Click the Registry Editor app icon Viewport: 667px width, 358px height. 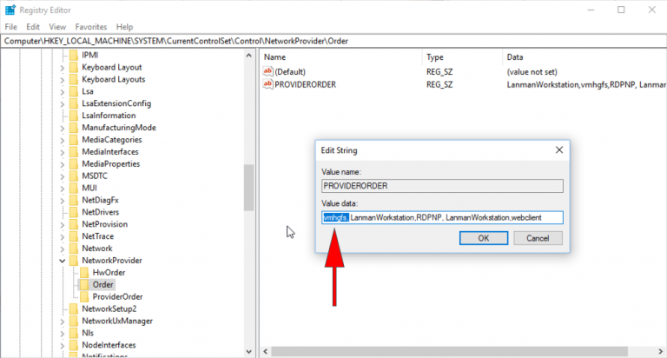(10, 10)
